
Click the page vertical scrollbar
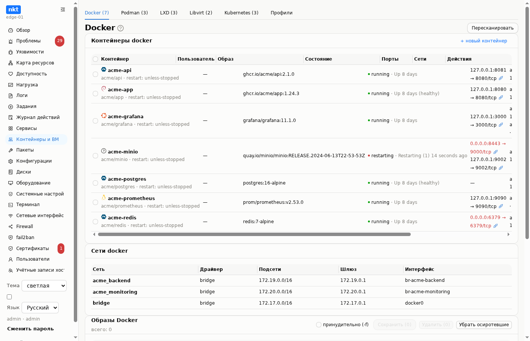point(527,123)
